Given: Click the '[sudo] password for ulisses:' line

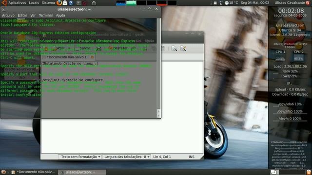Looking at the screenshot, I should point(27,25).
